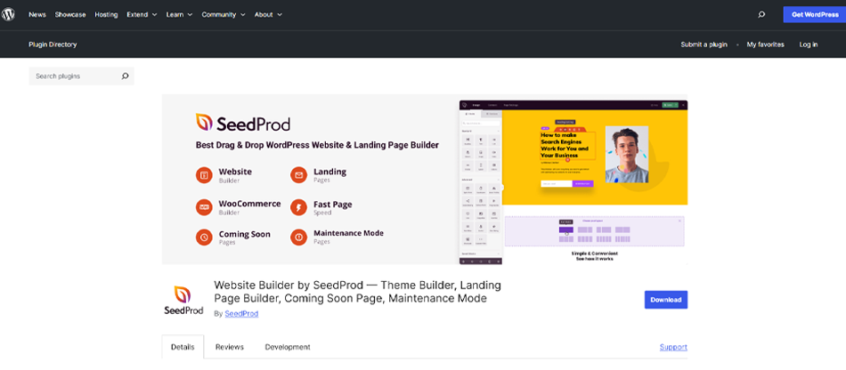Viewport: 846px width, 370px height.
Task: Open the Hosting menu item
Action: pos(106,14)
